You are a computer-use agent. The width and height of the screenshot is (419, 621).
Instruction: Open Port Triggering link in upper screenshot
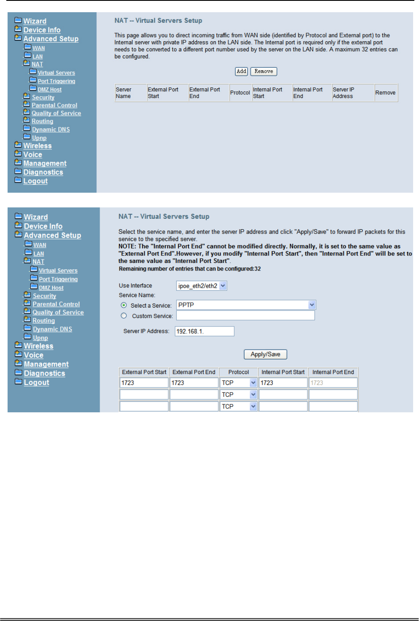coord(56,81)
